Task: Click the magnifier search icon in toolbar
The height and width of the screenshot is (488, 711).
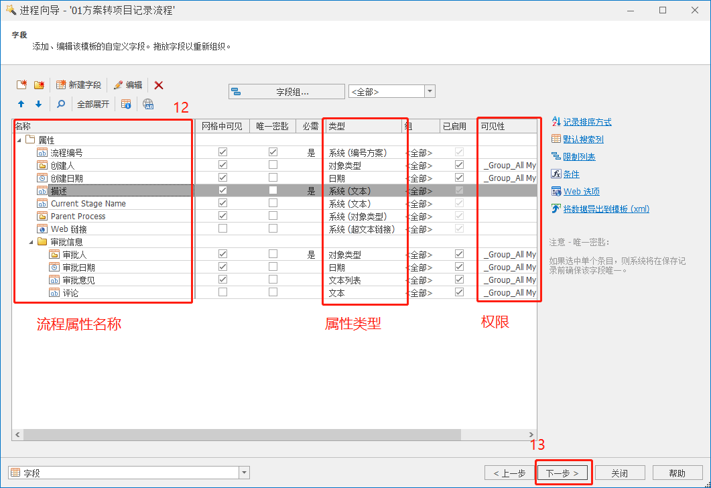Action: pos(60,104)
